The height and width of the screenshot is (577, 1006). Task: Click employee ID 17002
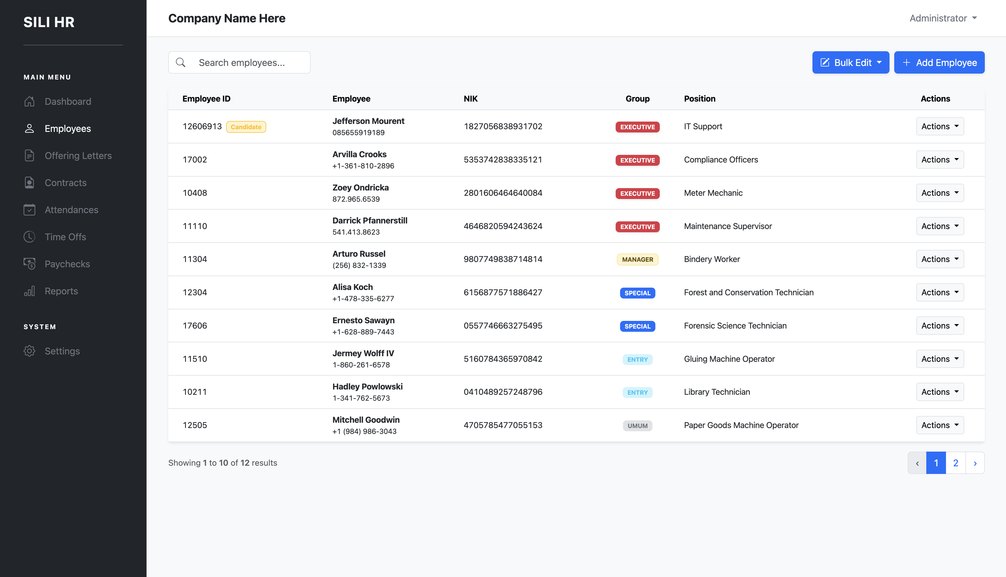[x=195, y=160]
